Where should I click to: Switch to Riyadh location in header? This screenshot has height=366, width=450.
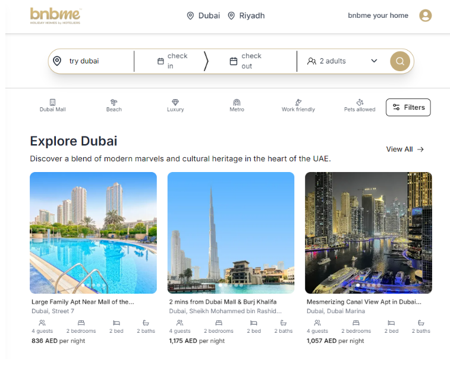click(x=246, y=15)
